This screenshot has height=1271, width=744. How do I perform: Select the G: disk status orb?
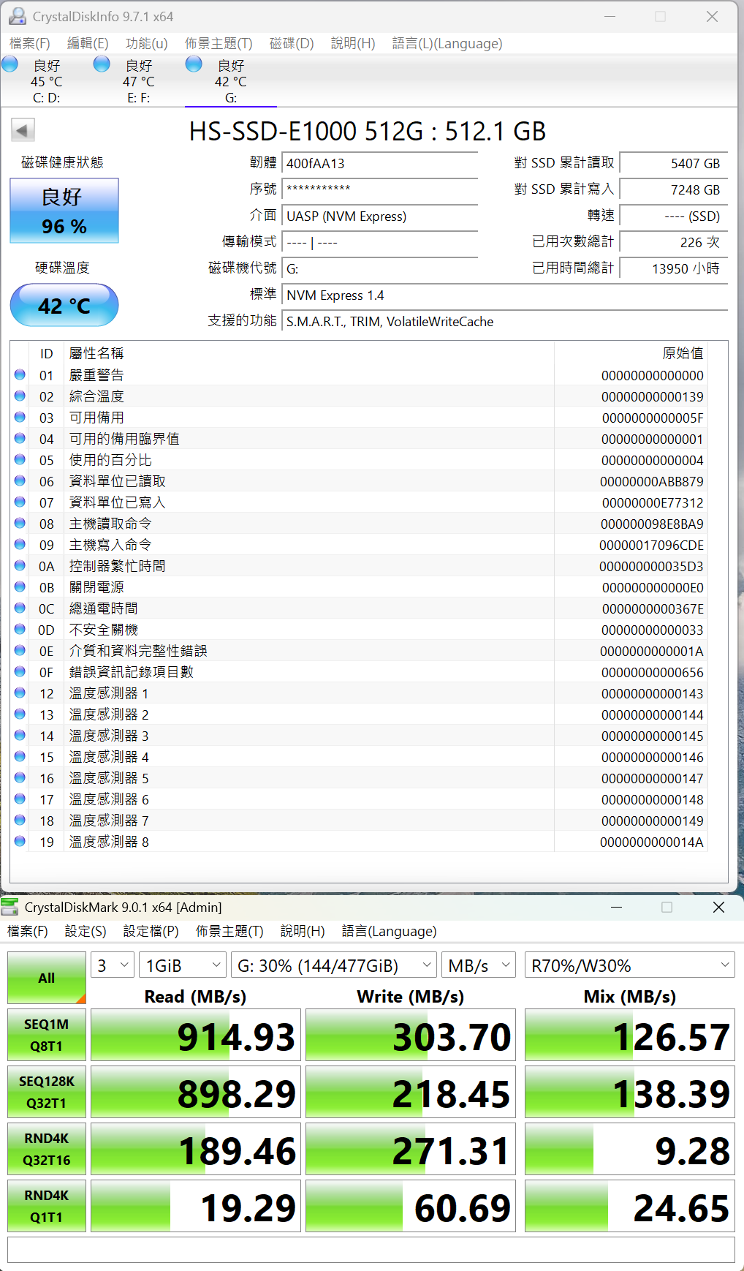pos(194,64)
